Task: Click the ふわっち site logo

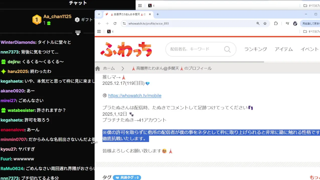Action: 126,49
